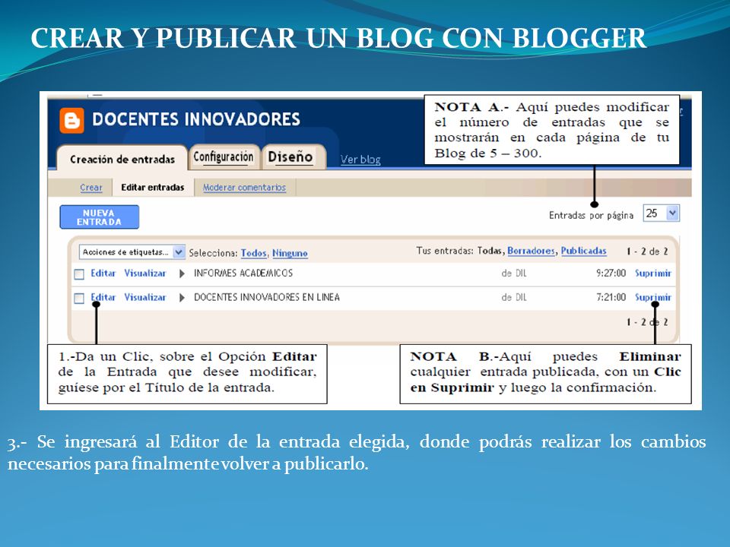The image size is (730, 547).
Task: Click the Todas entries filter text
Action: point(490,251)
